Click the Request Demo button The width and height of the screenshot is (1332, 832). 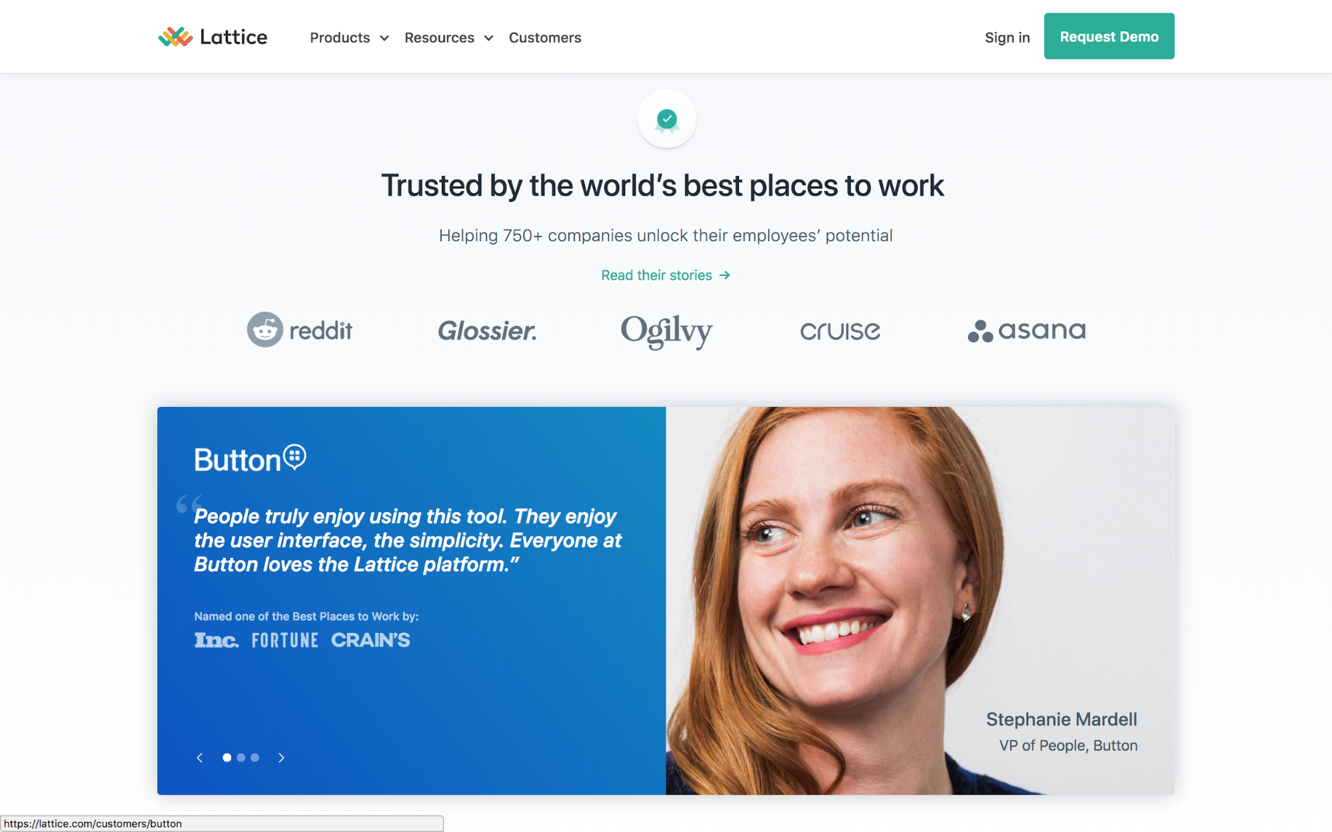click(1109, 37)
